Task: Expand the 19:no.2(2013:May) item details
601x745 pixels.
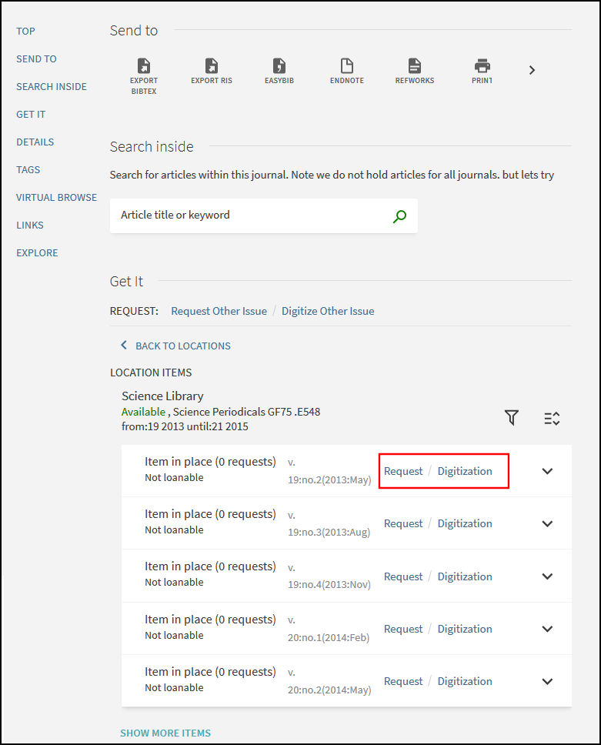Action: pos(547,471)
